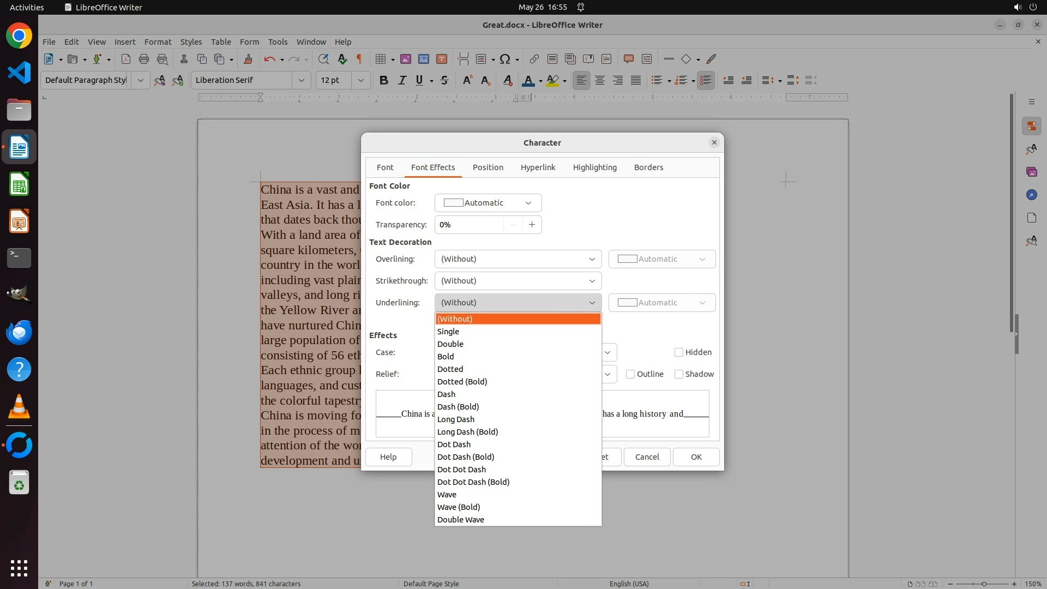Check the Outline checkbox
The image size is (1047, 589).
(x=630, y=374)
